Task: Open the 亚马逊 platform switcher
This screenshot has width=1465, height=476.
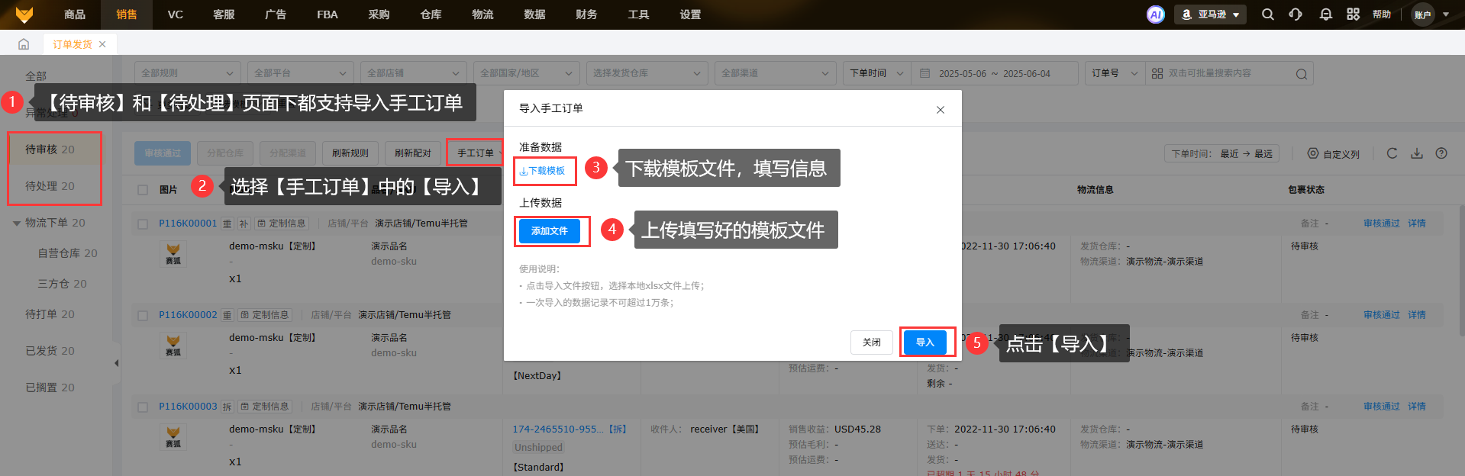Action: click(1210, 14)
